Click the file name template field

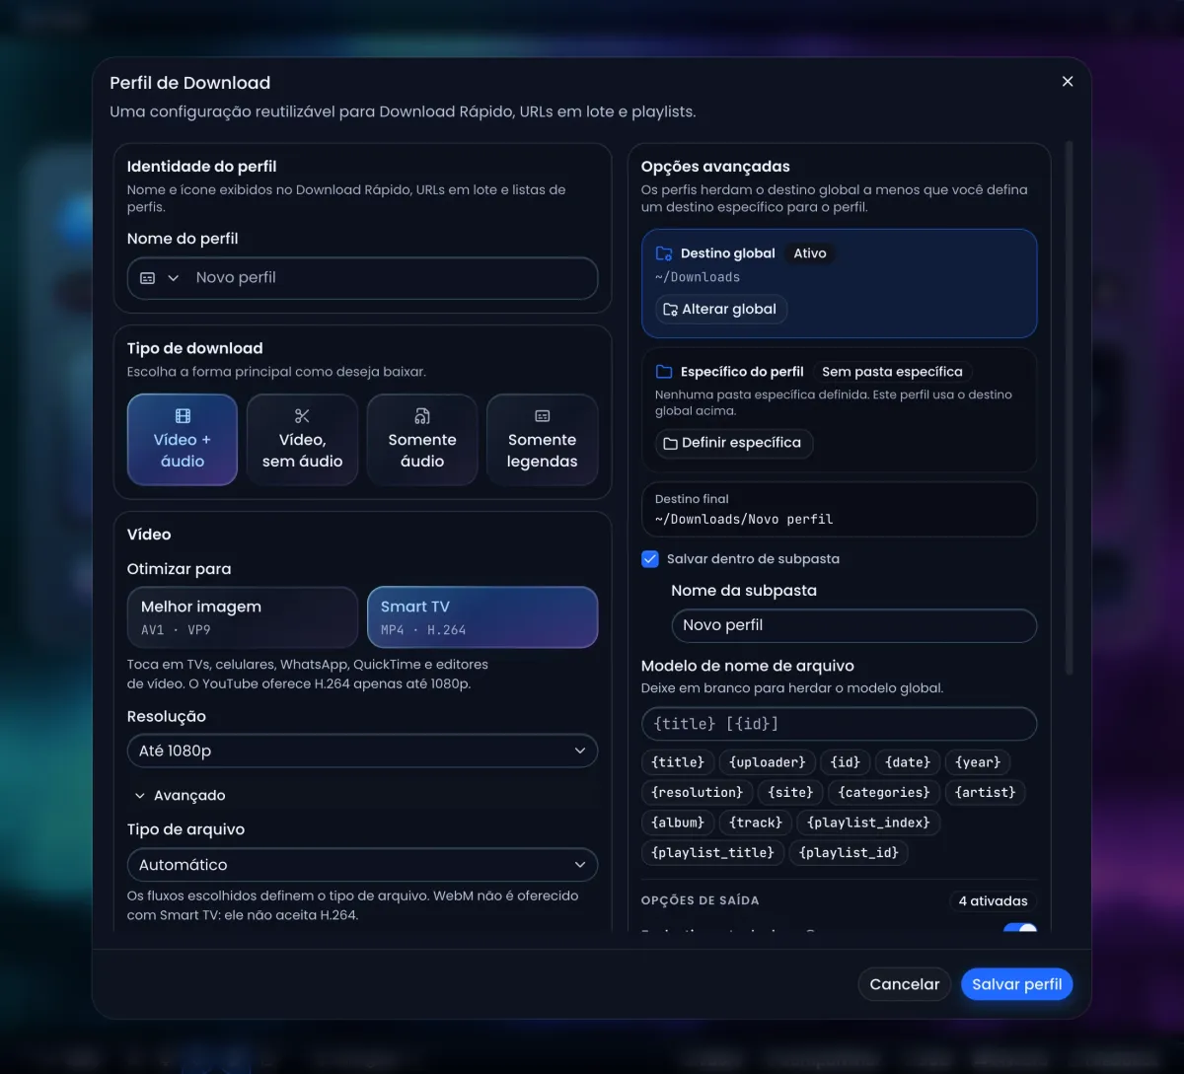(x=839, y=724)
